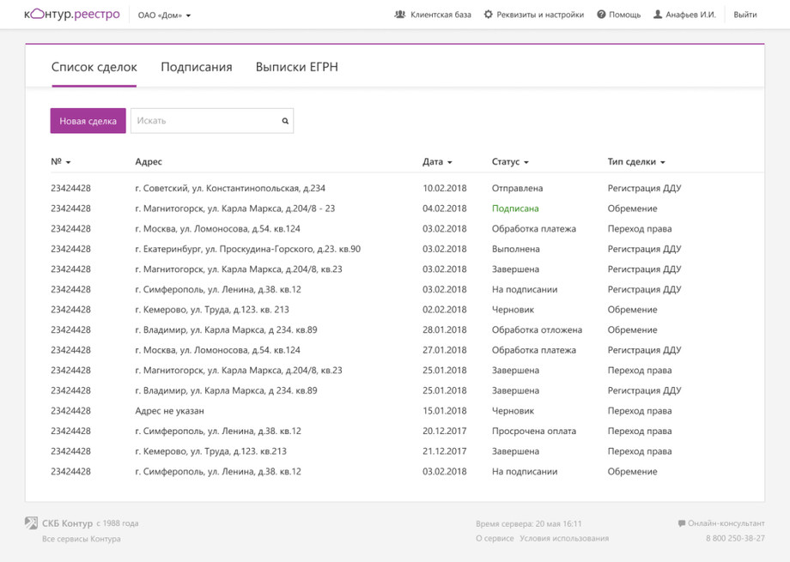This screenshot has height=562, width=790.
Task: Click the Помощь question mark icon
Action: click(601, 15)
